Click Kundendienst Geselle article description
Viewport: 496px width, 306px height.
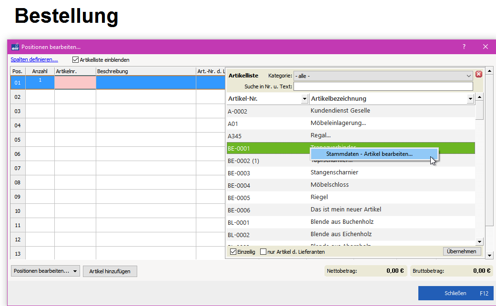(340, 110)
